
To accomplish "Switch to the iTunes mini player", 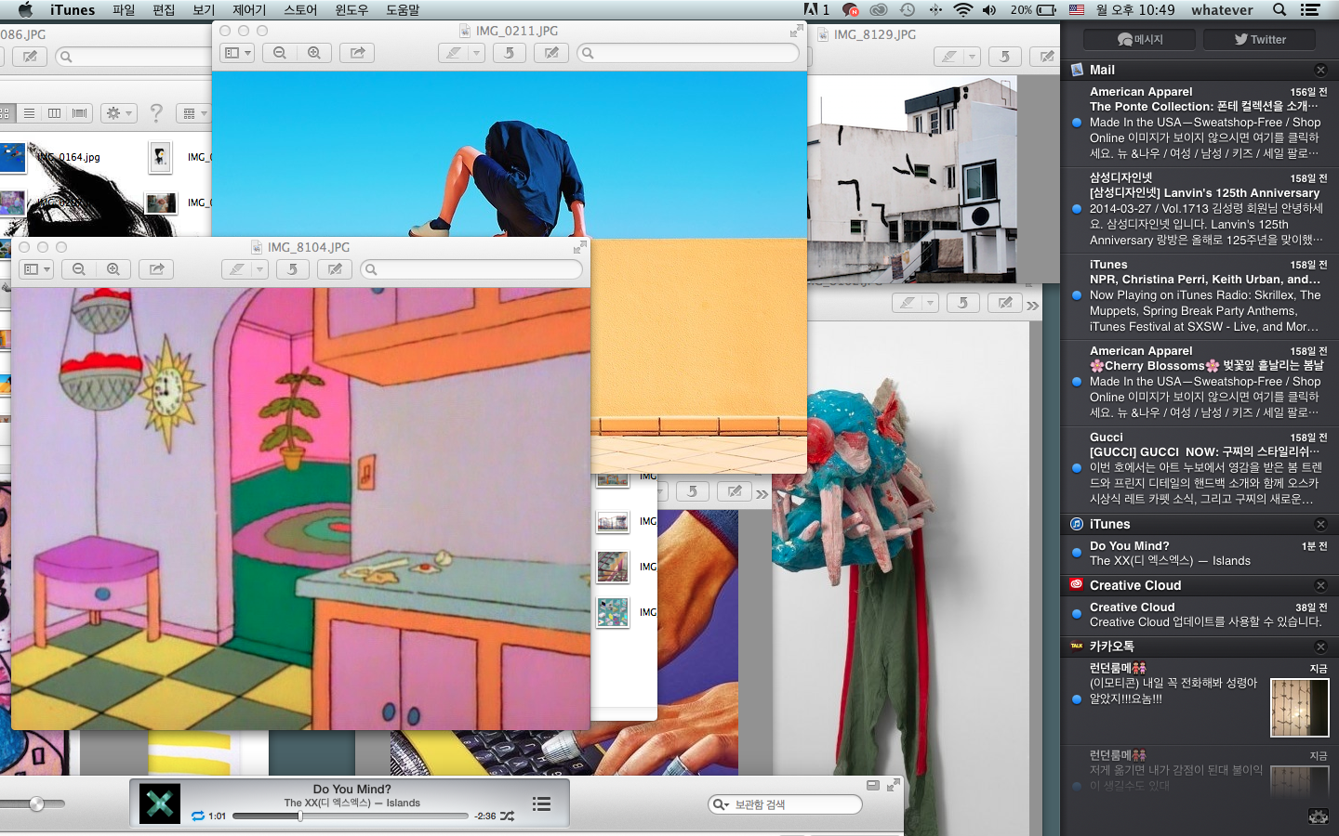I will pyautogui.click(x=872, y=786).
